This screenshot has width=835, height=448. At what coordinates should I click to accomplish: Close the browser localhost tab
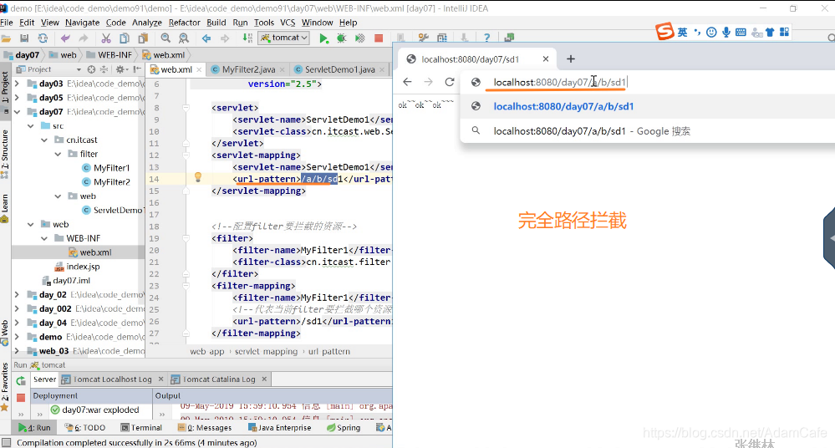click(x=545, y=59)
